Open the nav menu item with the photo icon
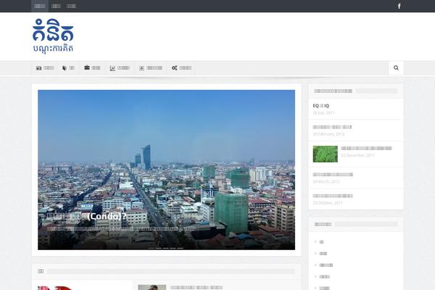This screenshot has height=290, width=435. (x=45, y=68)
